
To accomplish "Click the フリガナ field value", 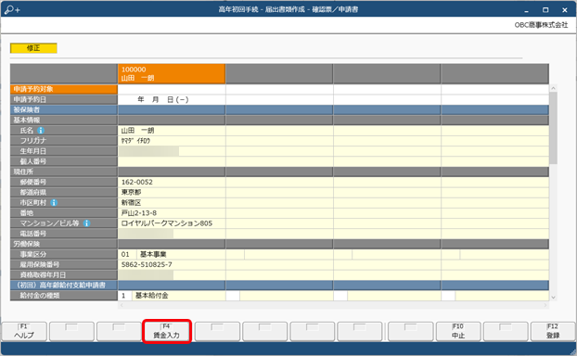I will 172,141.
